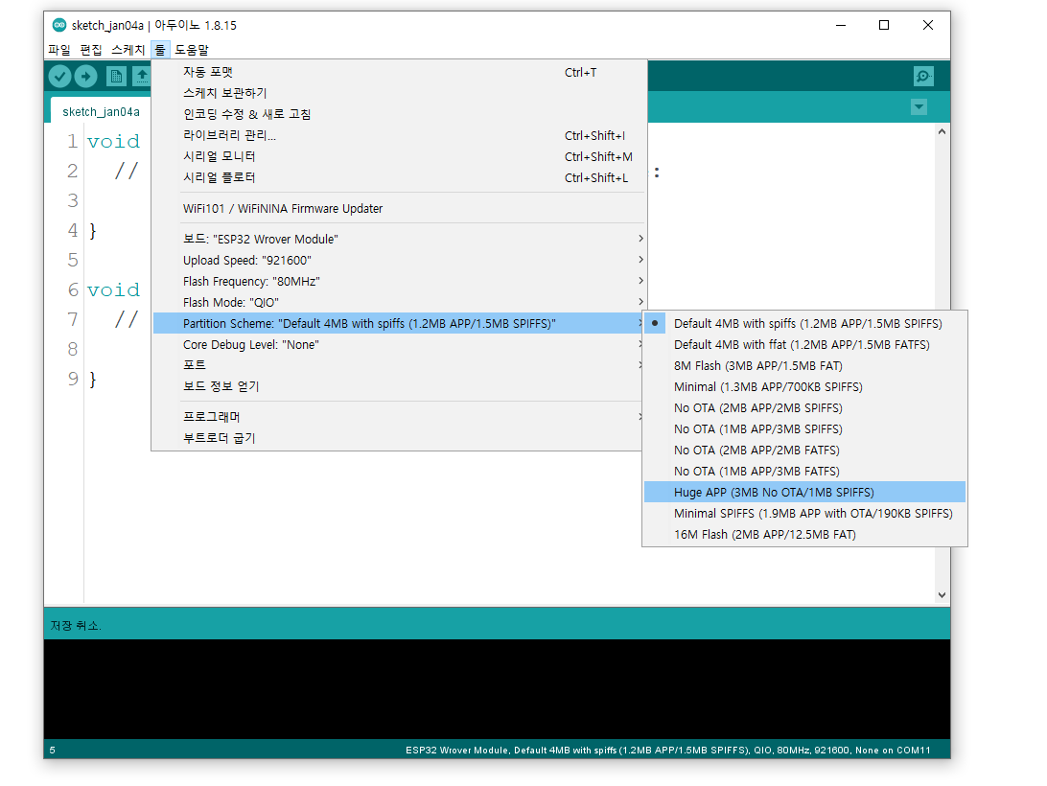Open the 파일 menu
The image size is (1047, 786).
[x=59, y=50]
